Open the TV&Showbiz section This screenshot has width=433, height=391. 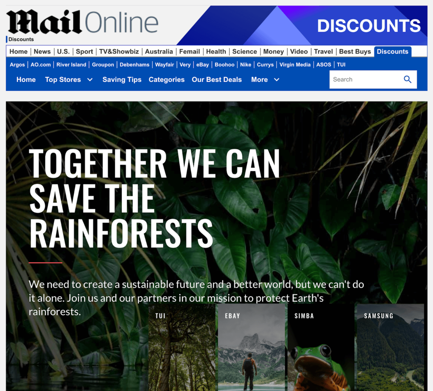pyautogui.click(x=119, y=52)
